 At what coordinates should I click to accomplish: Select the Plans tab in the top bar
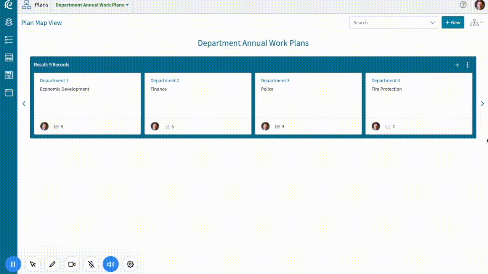point(41,5)
